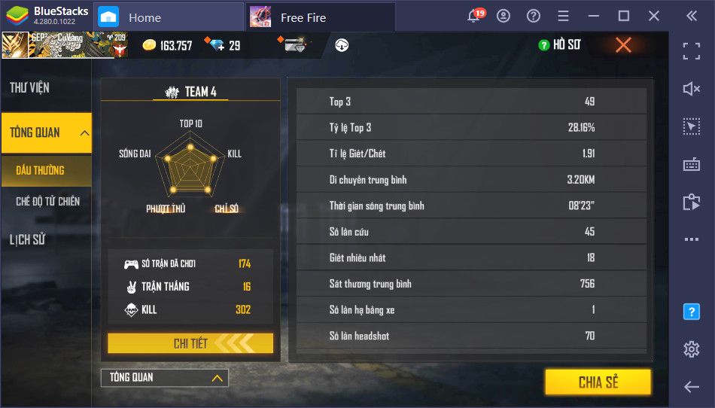Select Chế Độ Tử Chiến mode
Screen dimensions: 715x408
pos(48,201)
